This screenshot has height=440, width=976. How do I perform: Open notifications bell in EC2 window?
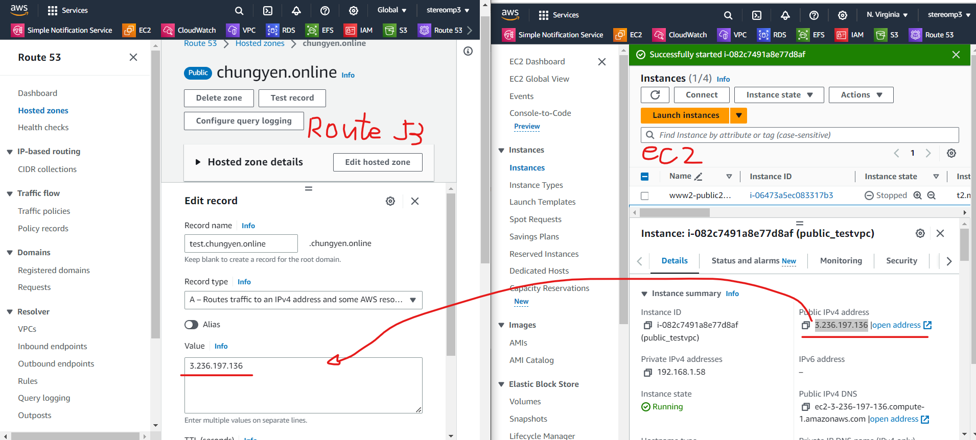(785, 15)
